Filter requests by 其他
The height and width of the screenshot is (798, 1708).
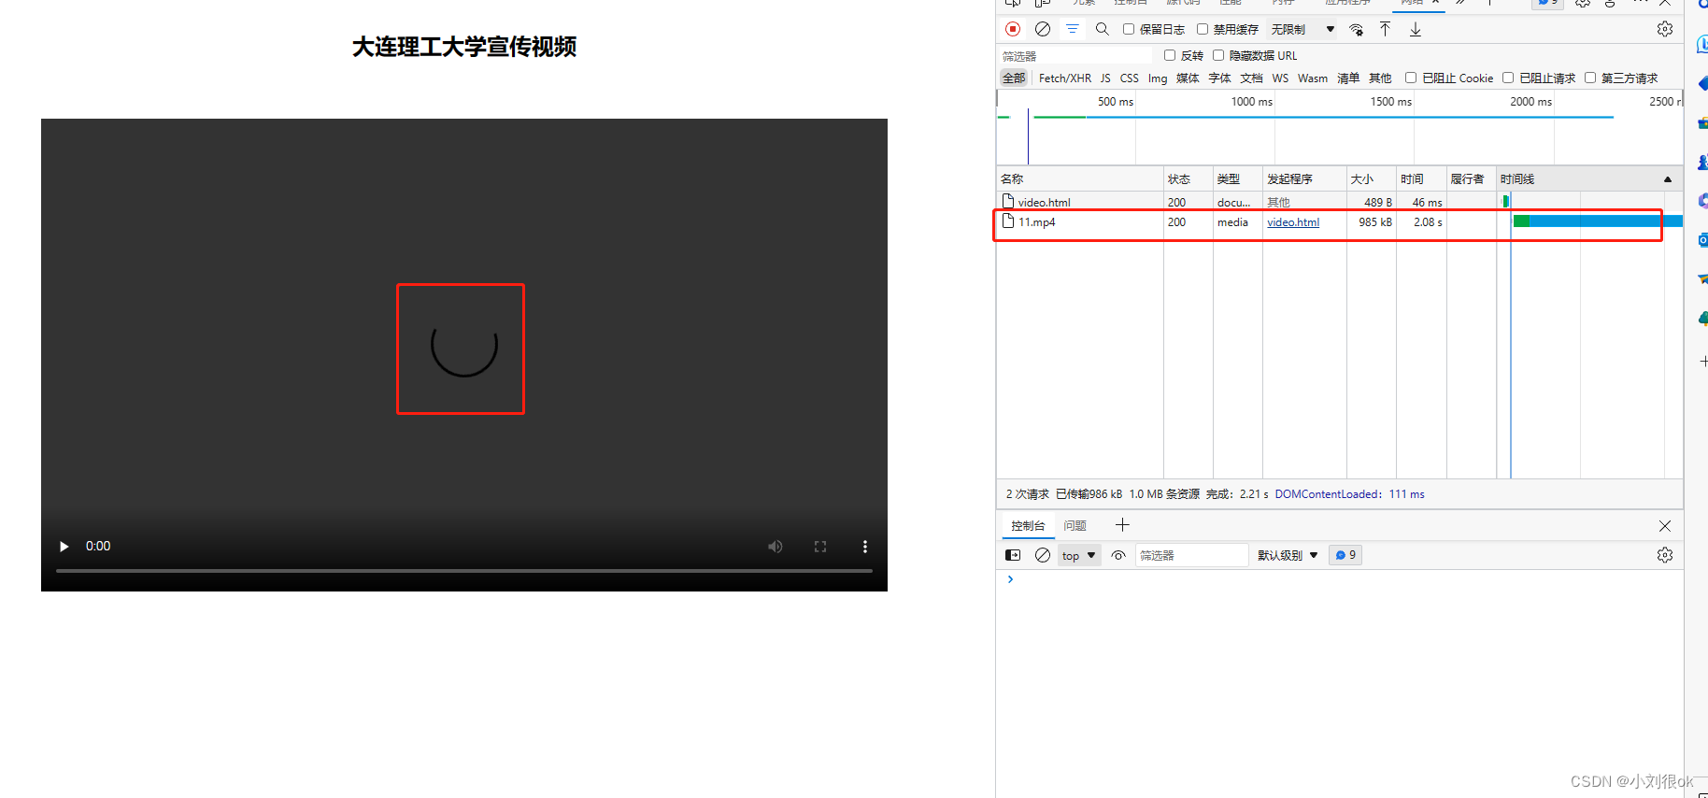click(1380, 78)
